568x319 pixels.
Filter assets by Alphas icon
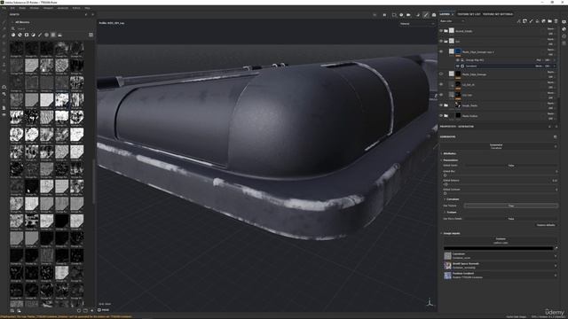(46, 35)
